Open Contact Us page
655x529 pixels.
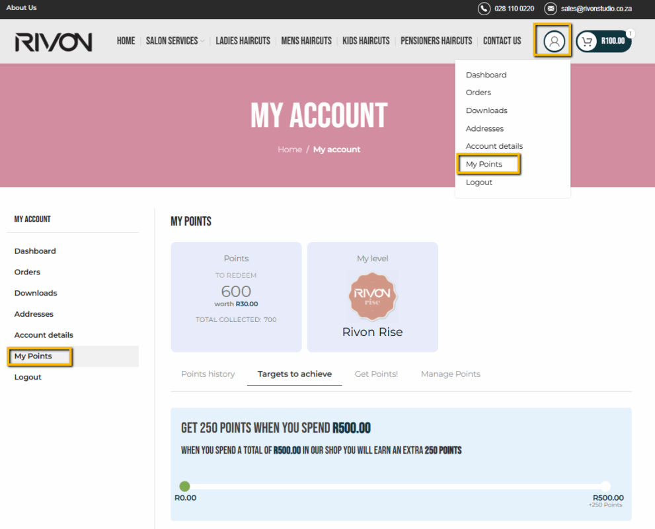pos(502,41)
